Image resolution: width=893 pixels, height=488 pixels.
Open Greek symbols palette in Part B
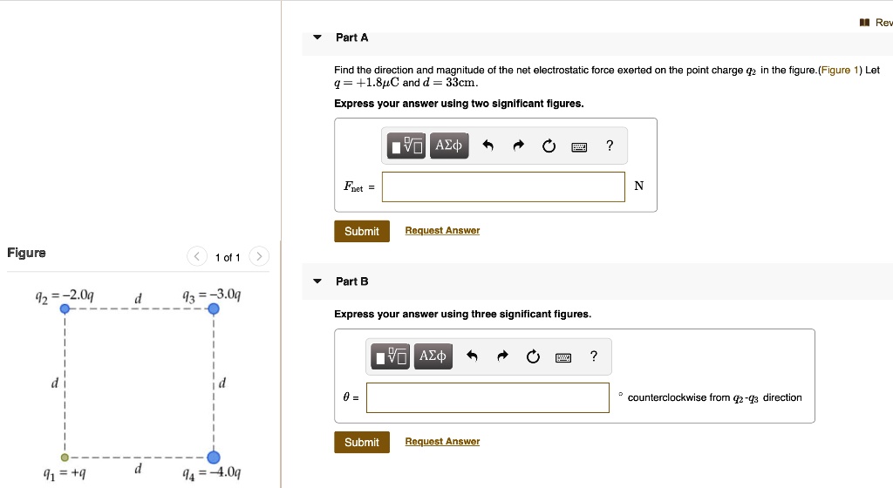click(433, 356)
